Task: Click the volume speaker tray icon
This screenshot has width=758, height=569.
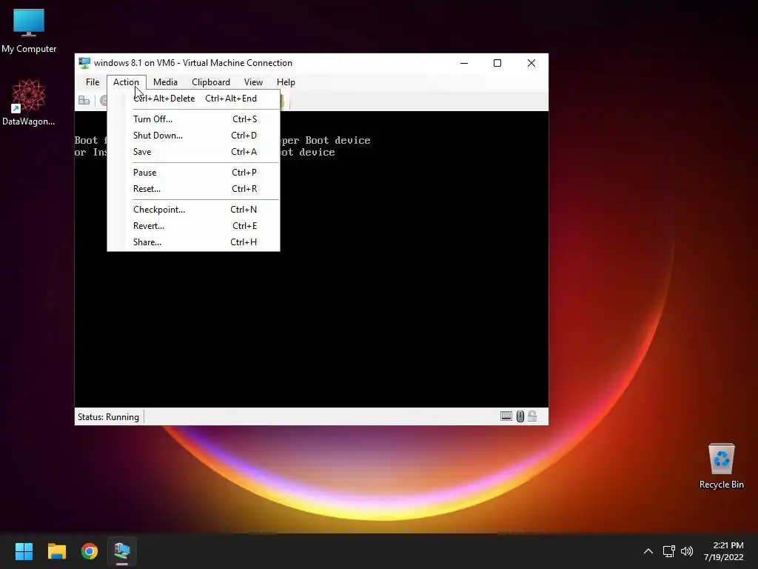Action: pos(686,551)
